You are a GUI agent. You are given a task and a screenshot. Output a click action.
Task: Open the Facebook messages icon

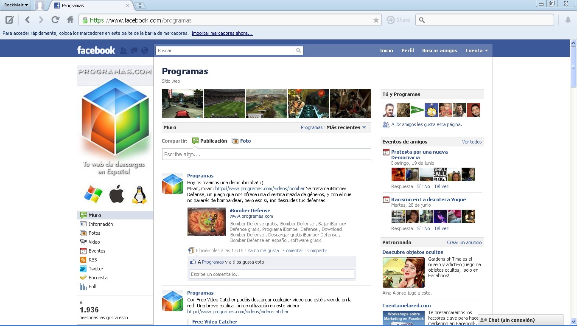(x=134, y=51)
